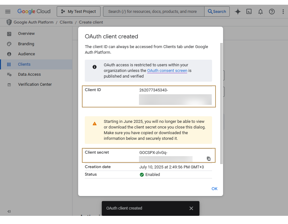
Task: Open Audience in the sidebar
Action: pyautogui.click(x=37, y=54)
